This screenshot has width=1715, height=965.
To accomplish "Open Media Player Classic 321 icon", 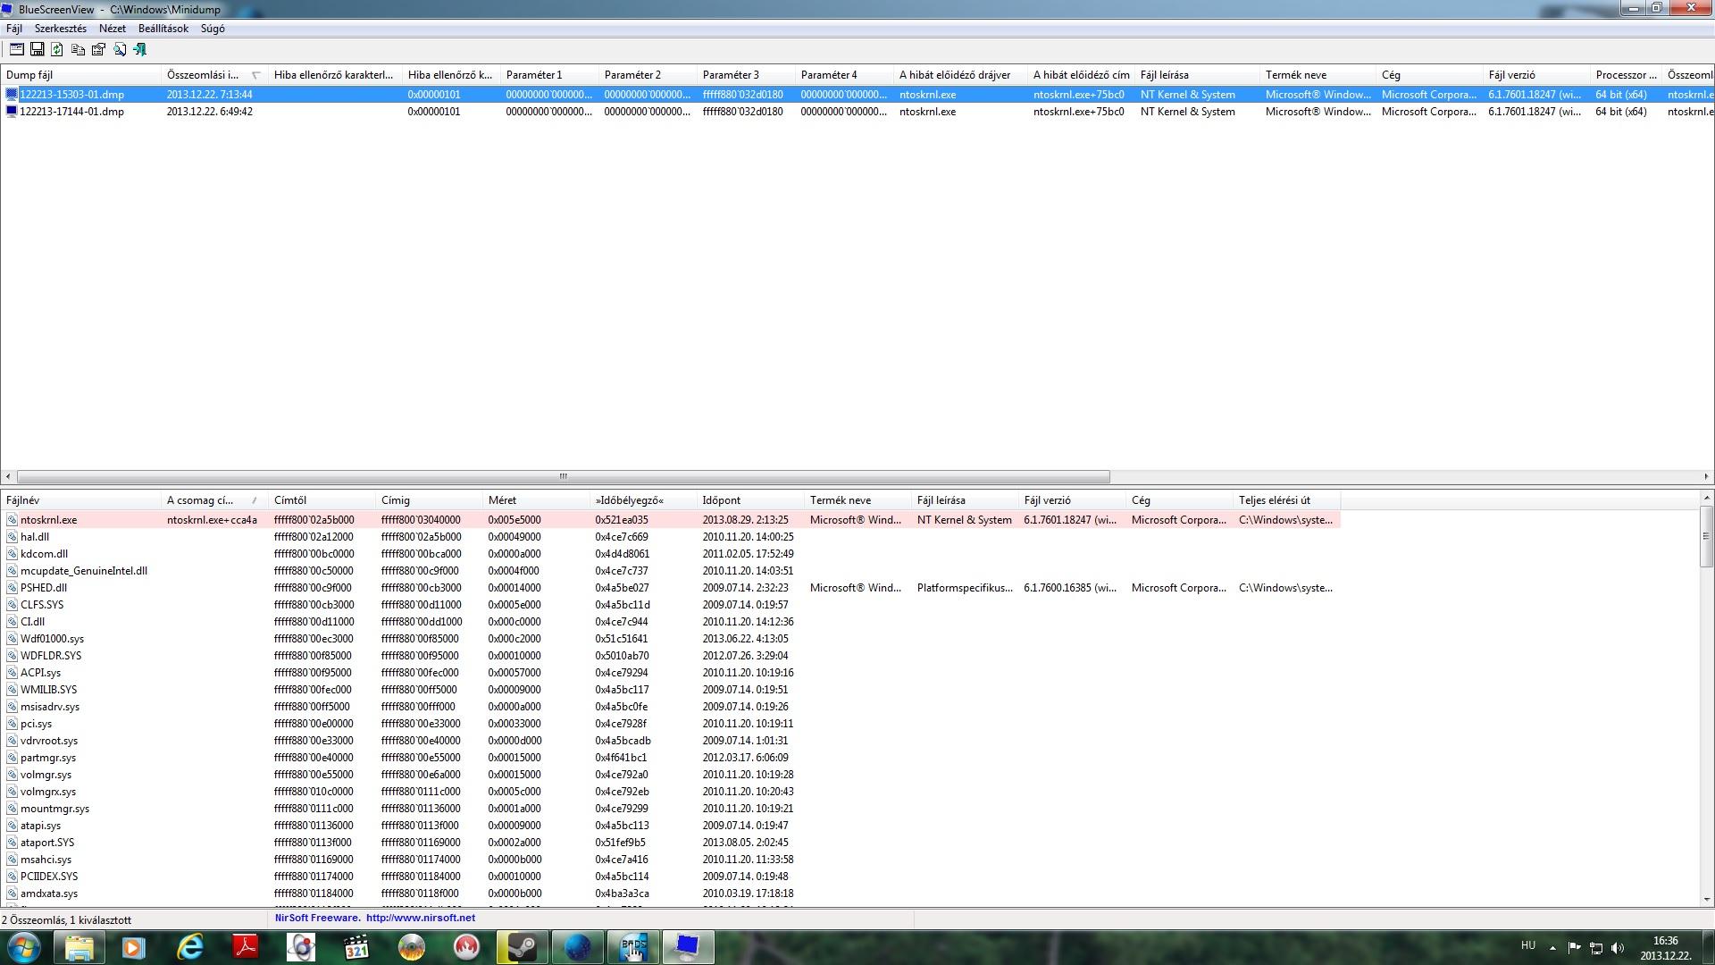I will (356, 947).
